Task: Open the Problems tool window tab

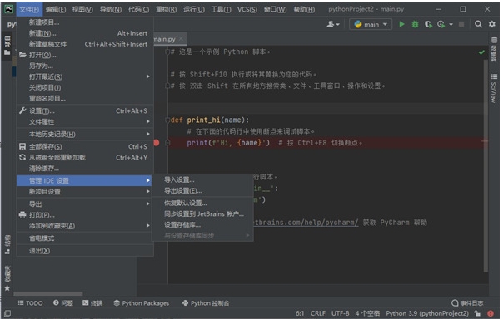Action: (63, 303)
